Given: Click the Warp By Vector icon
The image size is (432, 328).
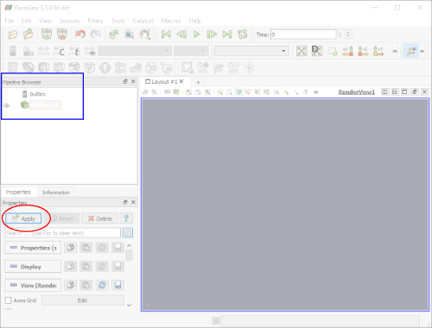Looking at the screenshot, I should pos(136,68).
